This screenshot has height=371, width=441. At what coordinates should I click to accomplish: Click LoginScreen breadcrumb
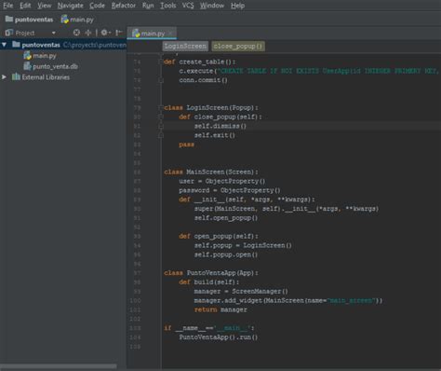(x=185, y=47)
